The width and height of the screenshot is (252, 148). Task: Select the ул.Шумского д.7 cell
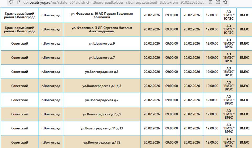(x=102, y=58)
